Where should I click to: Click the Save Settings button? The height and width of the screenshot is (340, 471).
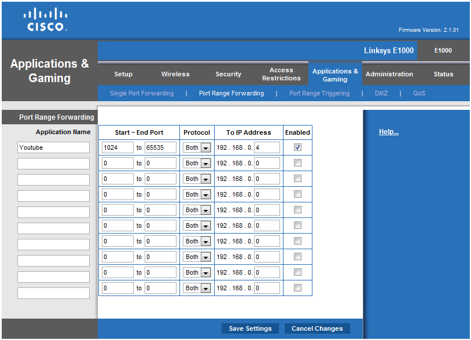[250, 328]
